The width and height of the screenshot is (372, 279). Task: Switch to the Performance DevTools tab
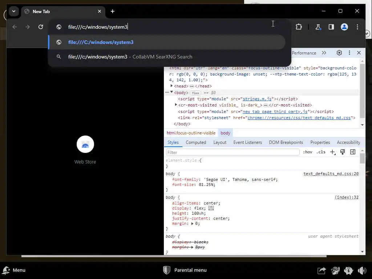[x=304, y=53]
